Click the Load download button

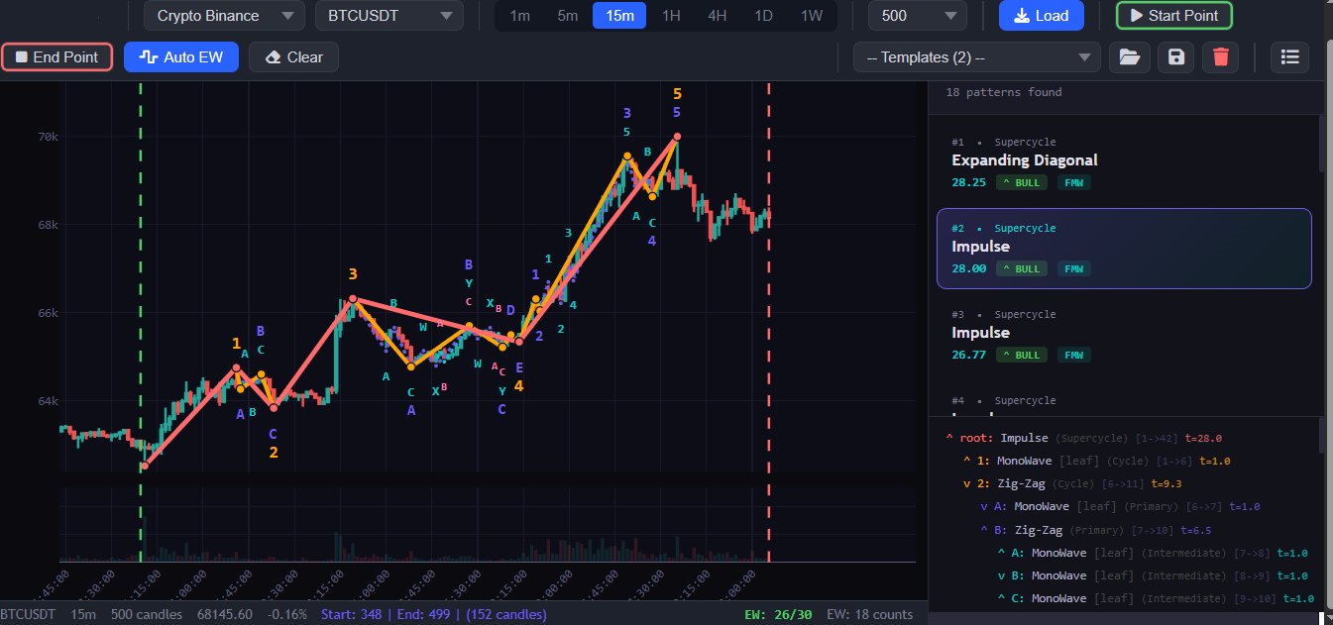tap(1041, 16)
